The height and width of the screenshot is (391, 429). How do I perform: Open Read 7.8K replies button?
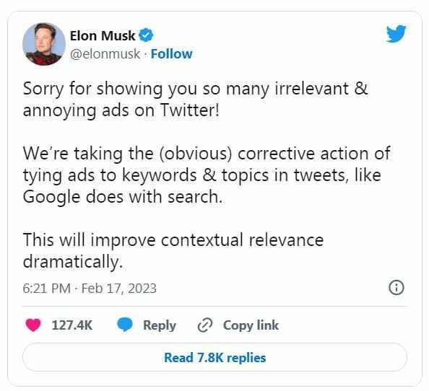click(x=214, y=357)
